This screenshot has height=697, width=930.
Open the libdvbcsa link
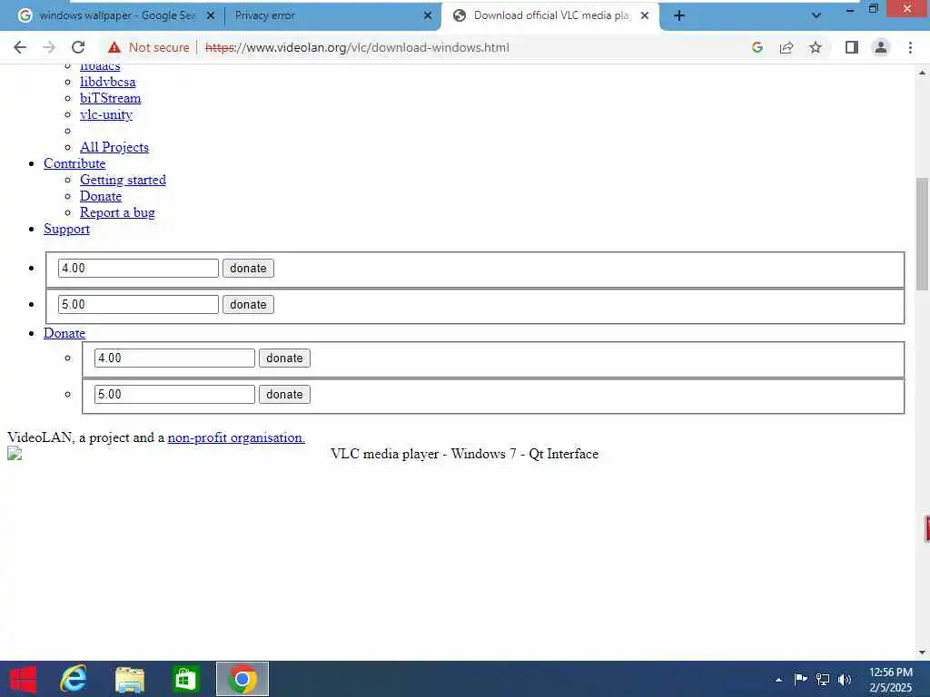click(x=107, y=82)
